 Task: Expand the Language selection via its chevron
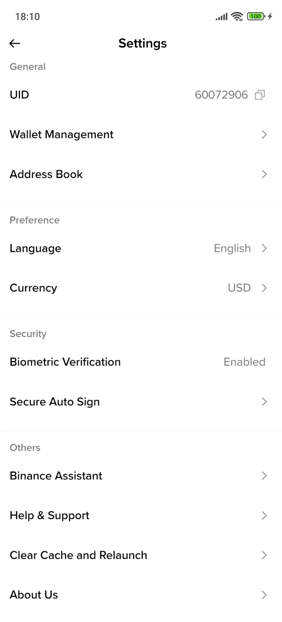(x=264, y=248)
